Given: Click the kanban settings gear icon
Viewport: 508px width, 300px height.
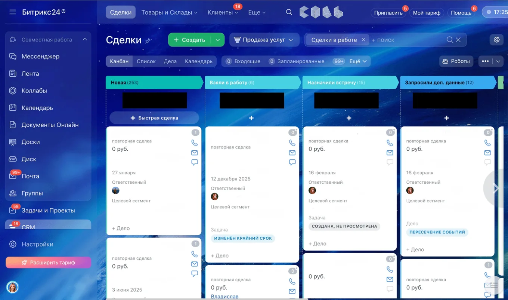Looking at the screenshot, I should [x=496, y=39].
